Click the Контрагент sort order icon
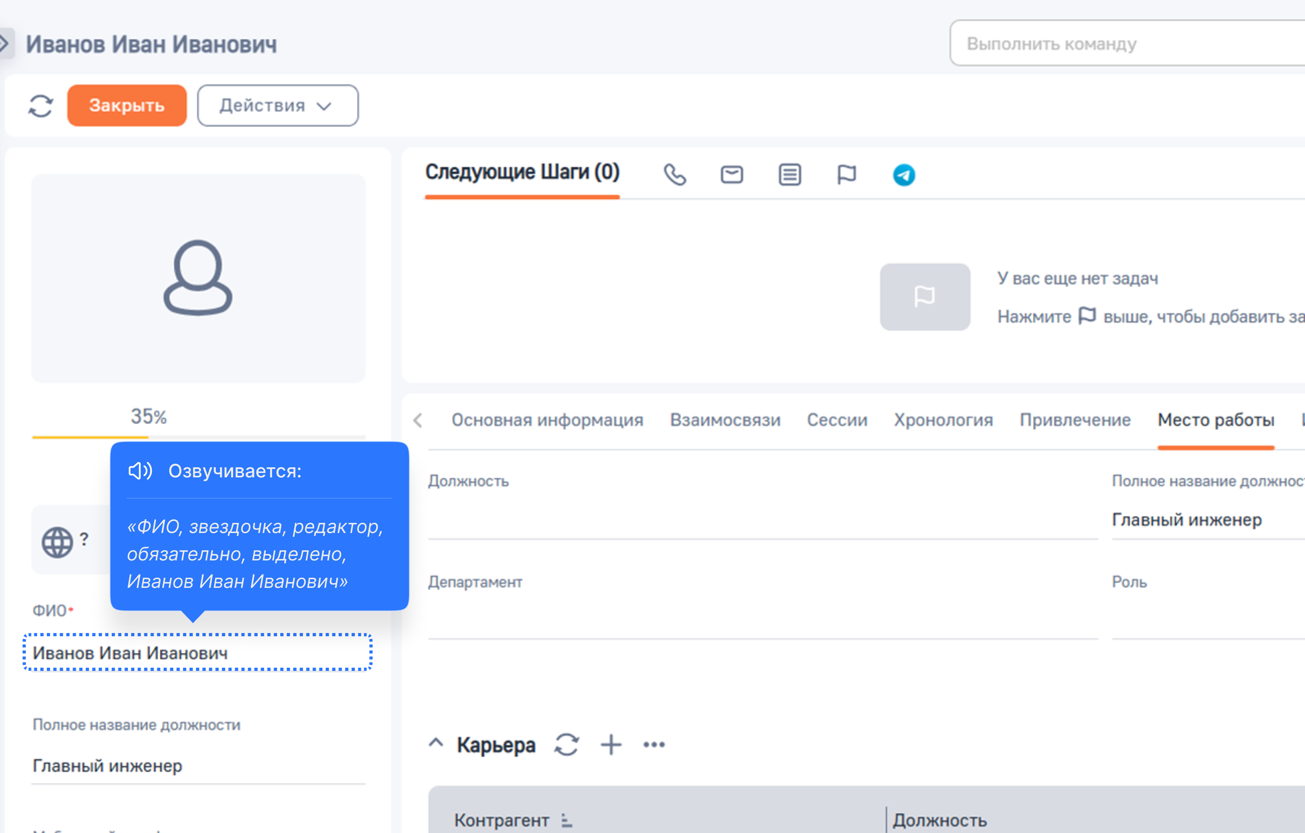The height and width of the screenshot is (833, 1305). (x=566, y=820)
